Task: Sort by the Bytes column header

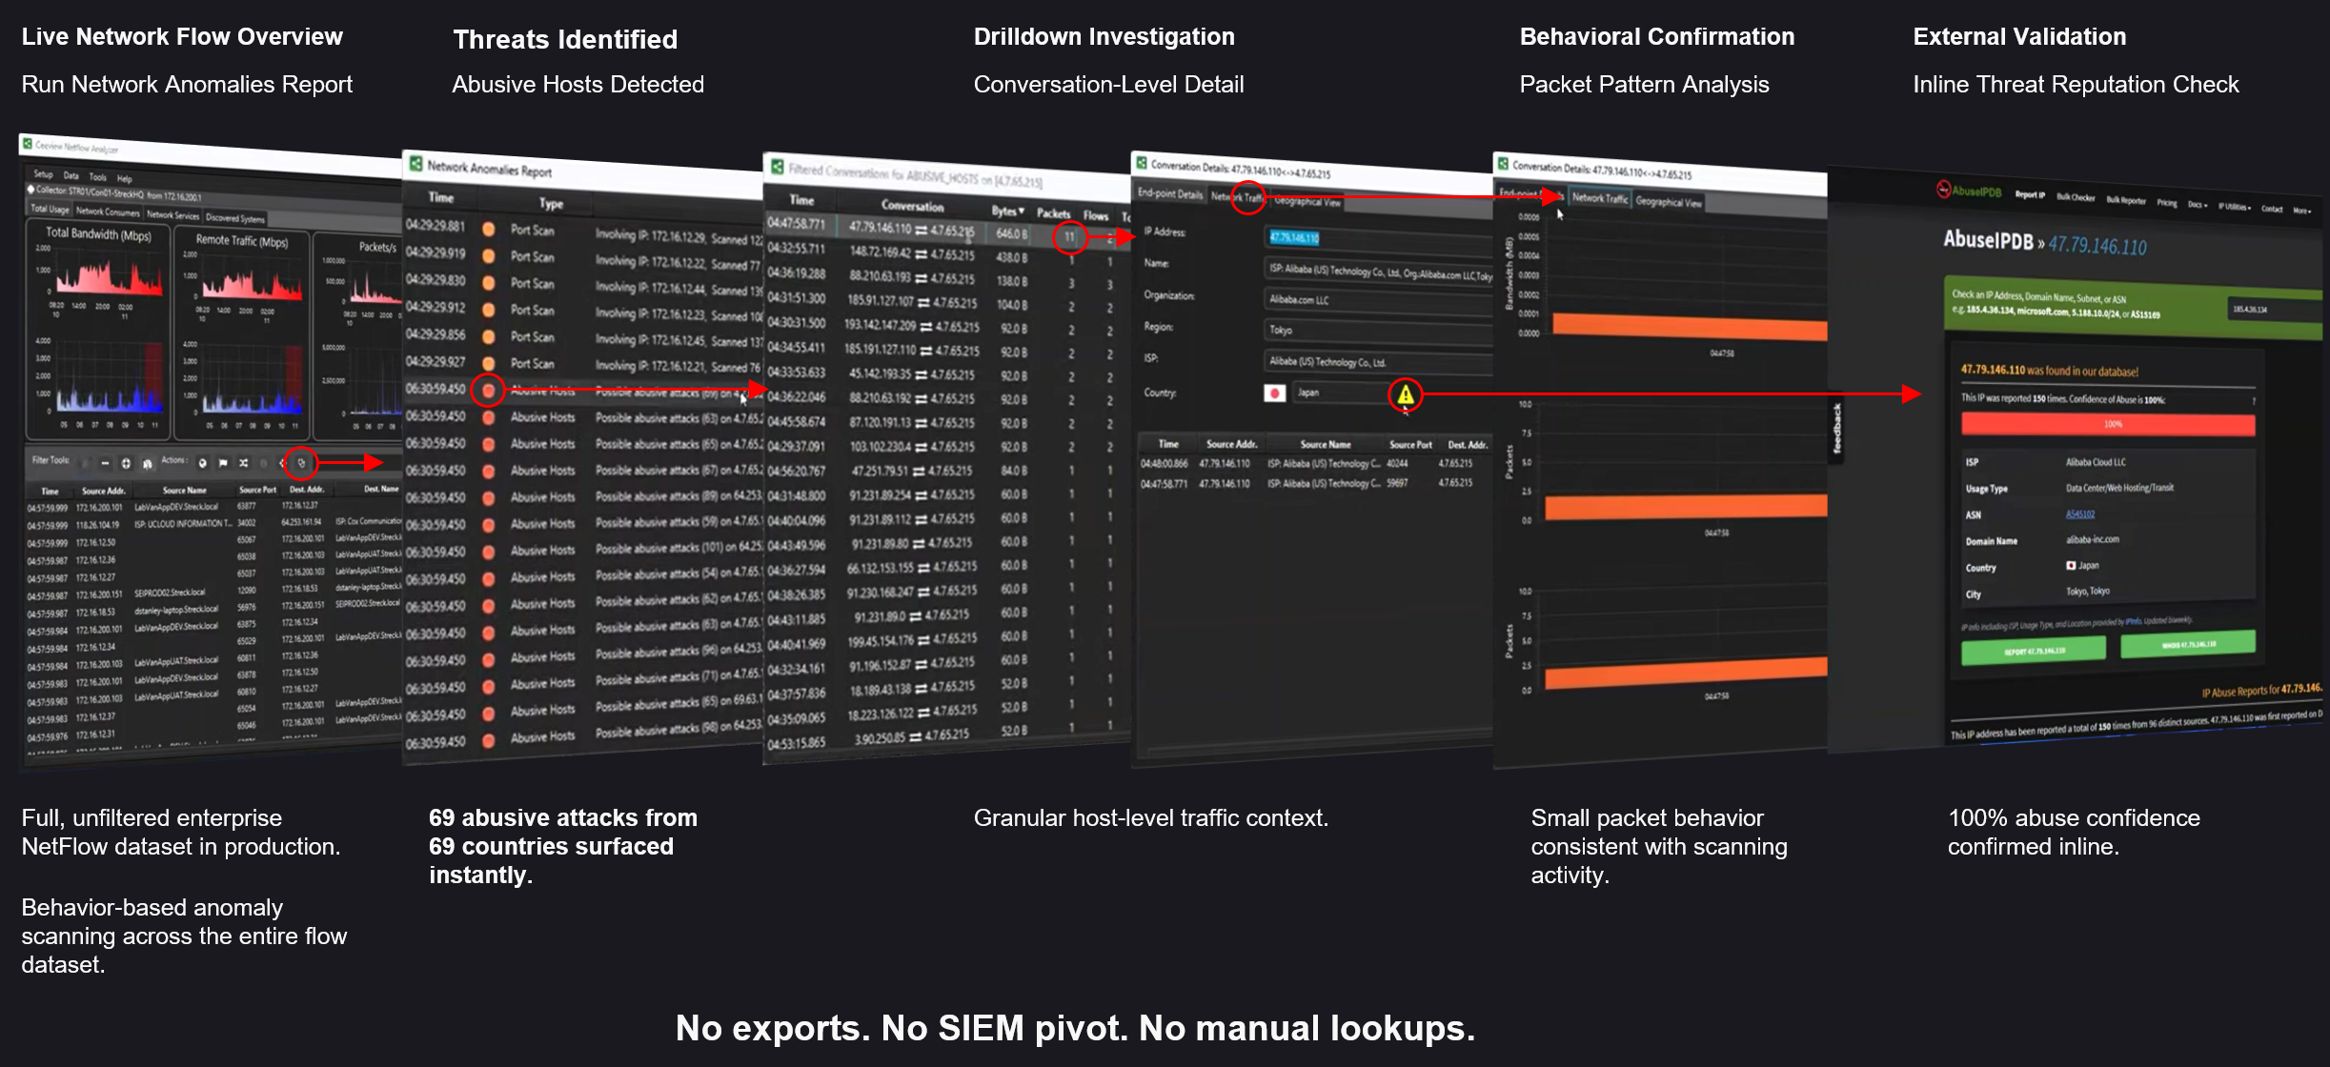Action: pos(1006,211)
